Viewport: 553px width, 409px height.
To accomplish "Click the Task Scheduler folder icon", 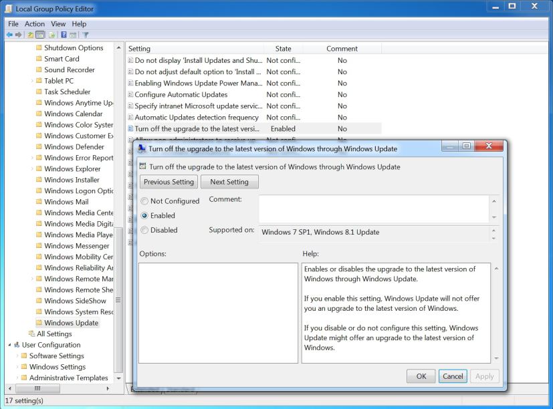I will [39, 92].
